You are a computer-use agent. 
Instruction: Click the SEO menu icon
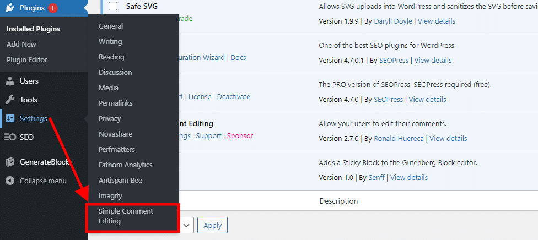click(x=9, y=137)
